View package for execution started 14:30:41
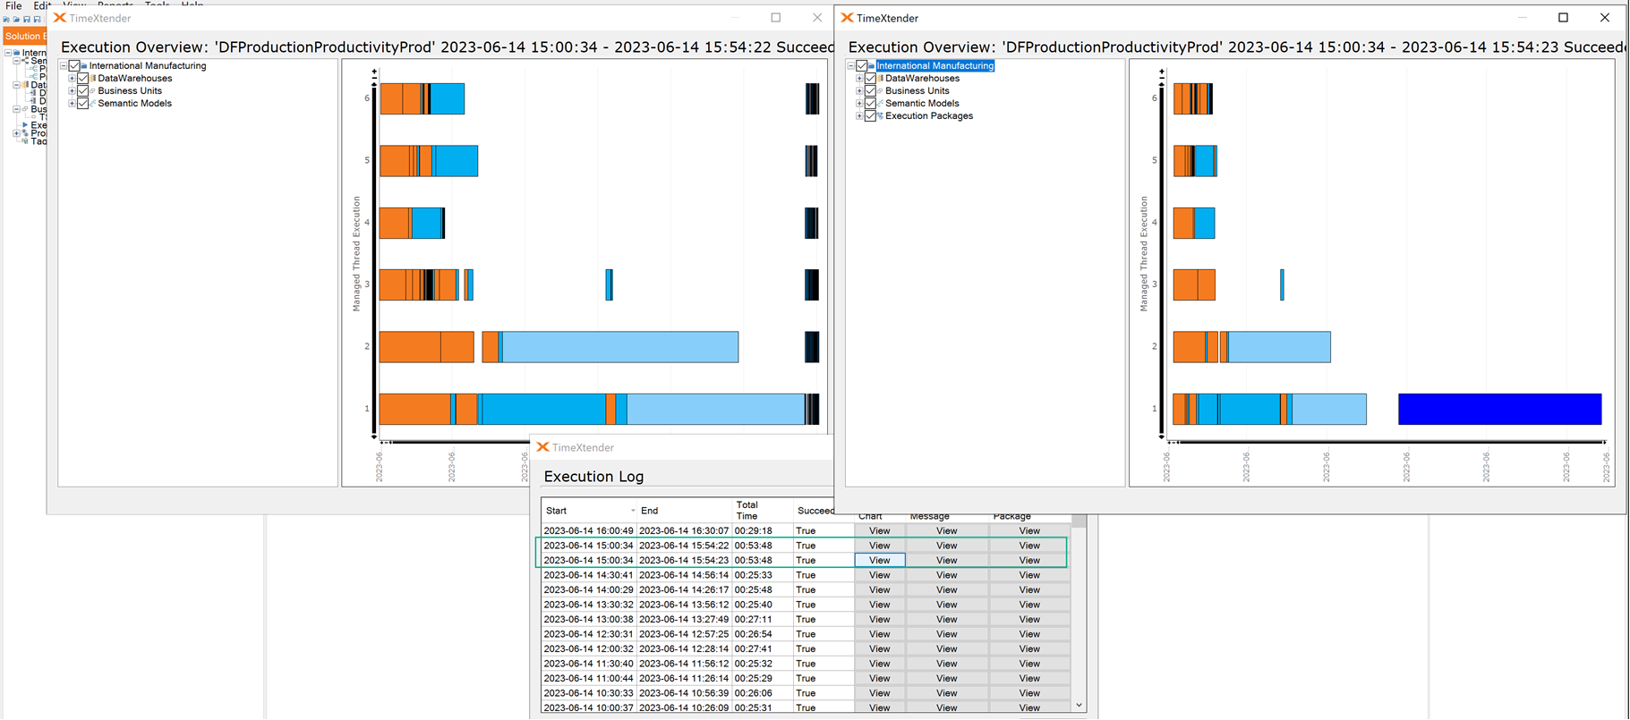Image resolution: width=1630 pixels, height=720 pixels. 1029,575
